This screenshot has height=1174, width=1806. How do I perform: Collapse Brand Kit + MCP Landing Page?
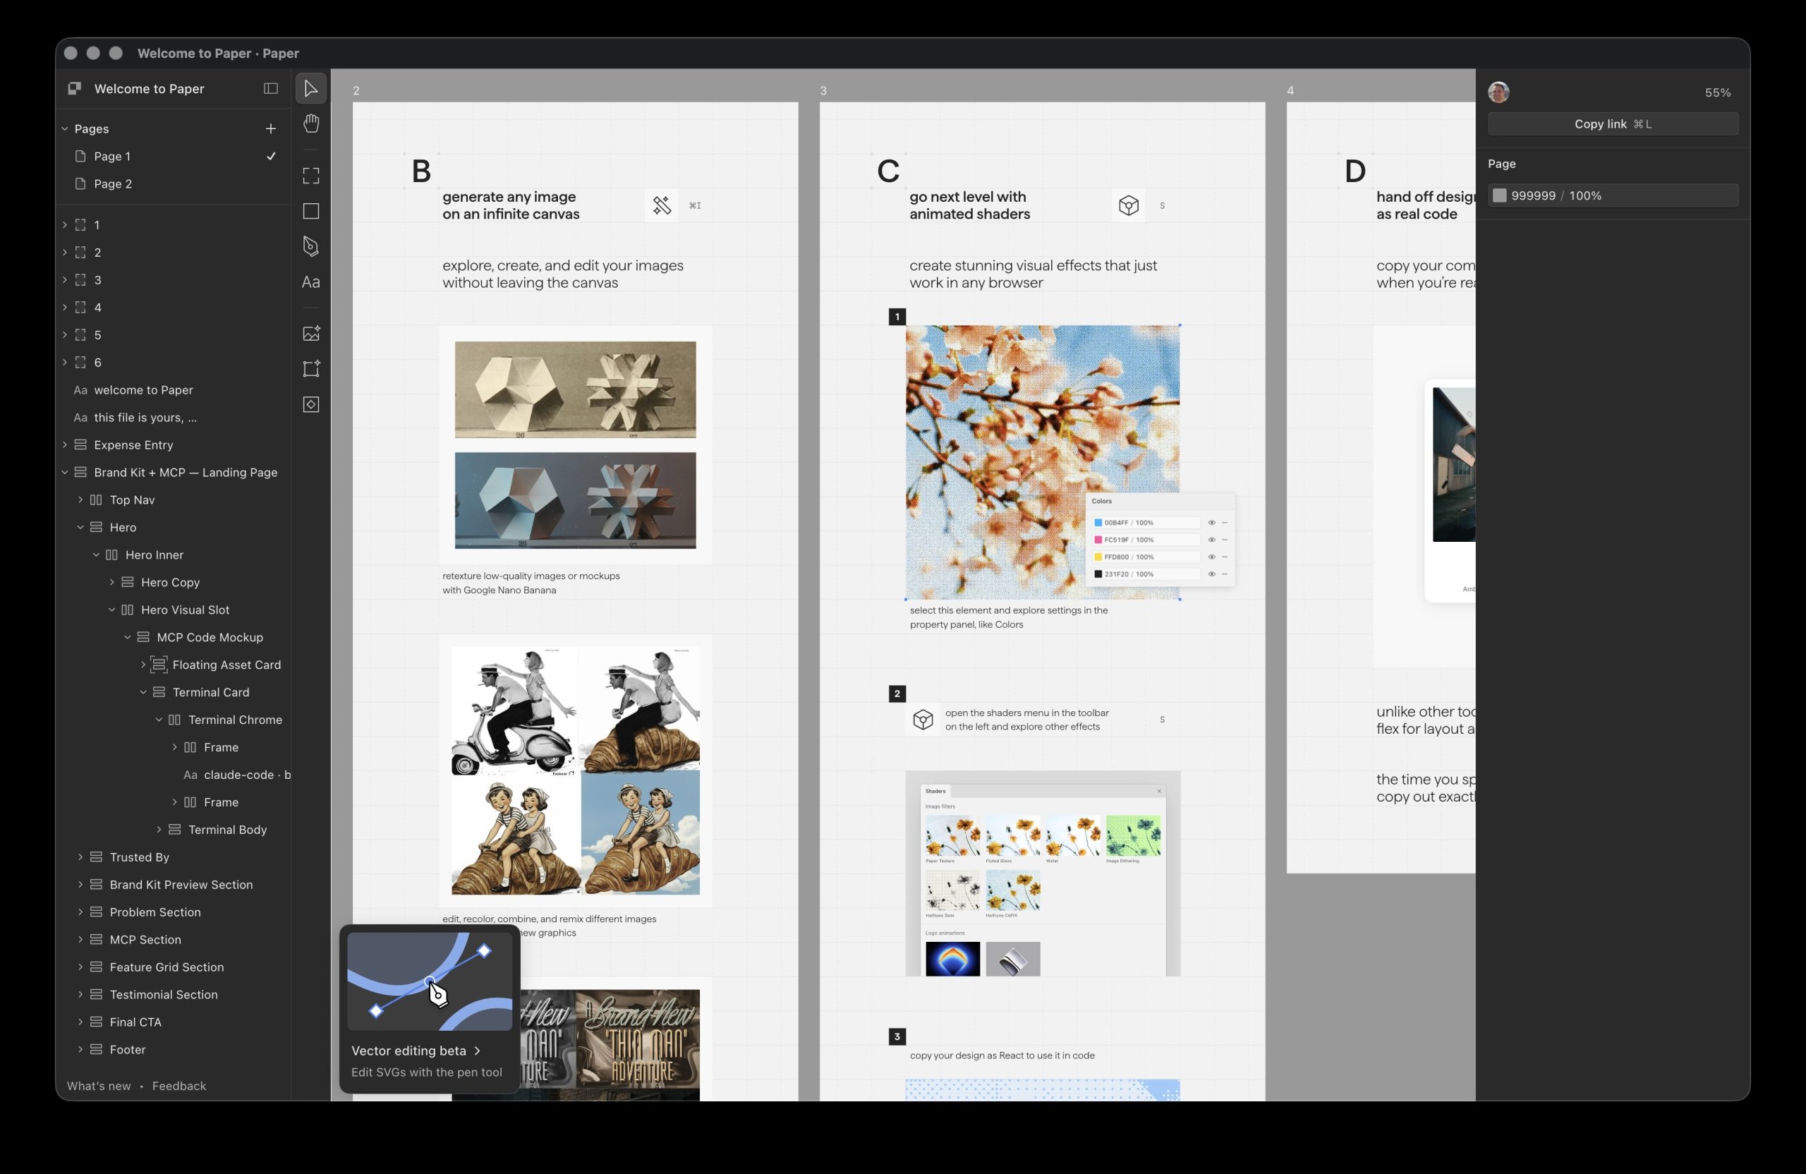[66, 472]
